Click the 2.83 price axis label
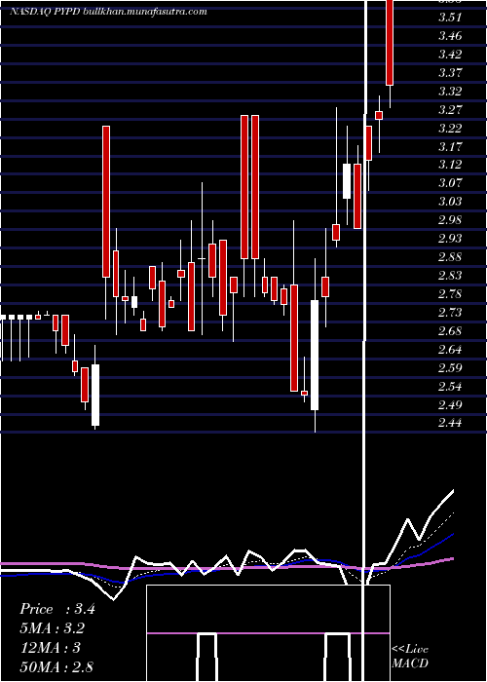This screenshot has width=487, height=682. [x=449, y=276]
